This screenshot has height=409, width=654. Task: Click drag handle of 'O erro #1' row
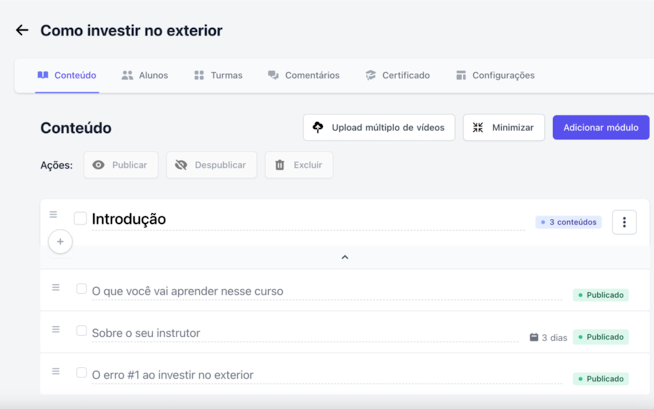click(56, 371)
